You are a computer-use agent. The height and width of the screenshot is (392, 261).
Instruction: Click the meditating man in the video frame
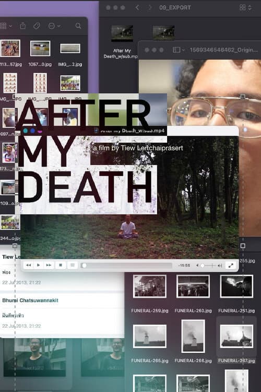pyautogui.click(x=128, y=227)
